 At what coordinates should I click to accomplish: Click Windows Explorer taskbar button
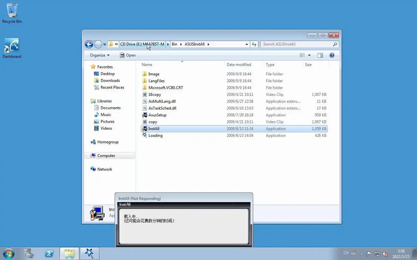tap(69, 253)
